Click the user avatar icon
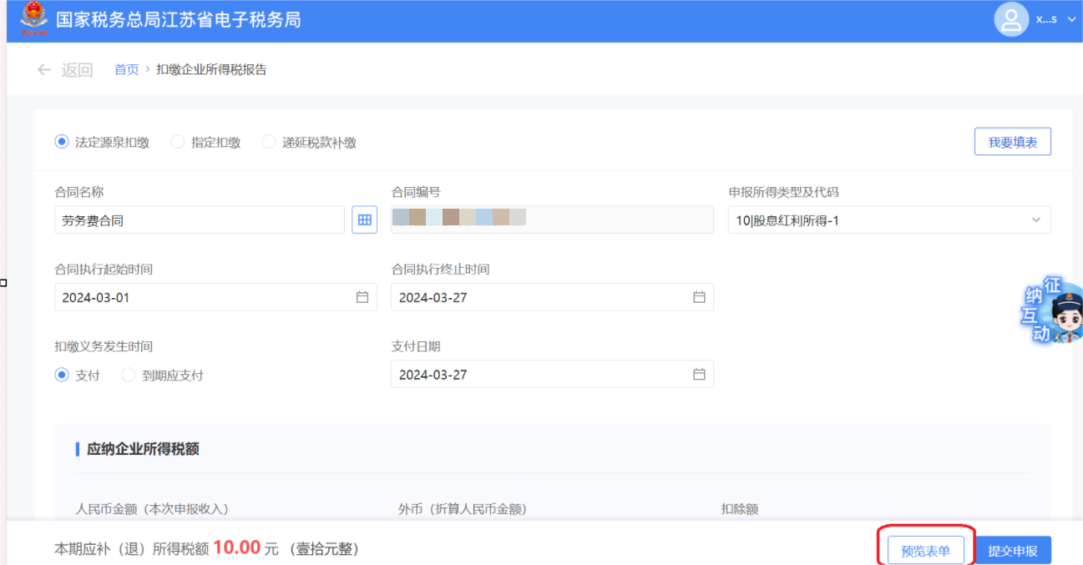Screen dimensions: 1083x565 click(1010, 20)
